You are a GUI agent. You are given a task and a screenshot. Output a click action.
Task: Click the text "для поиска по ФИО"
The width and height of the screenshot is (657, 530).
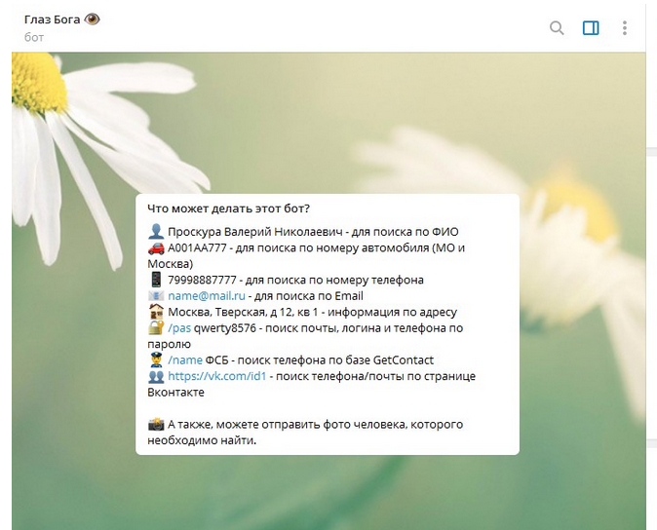(405, 232)
